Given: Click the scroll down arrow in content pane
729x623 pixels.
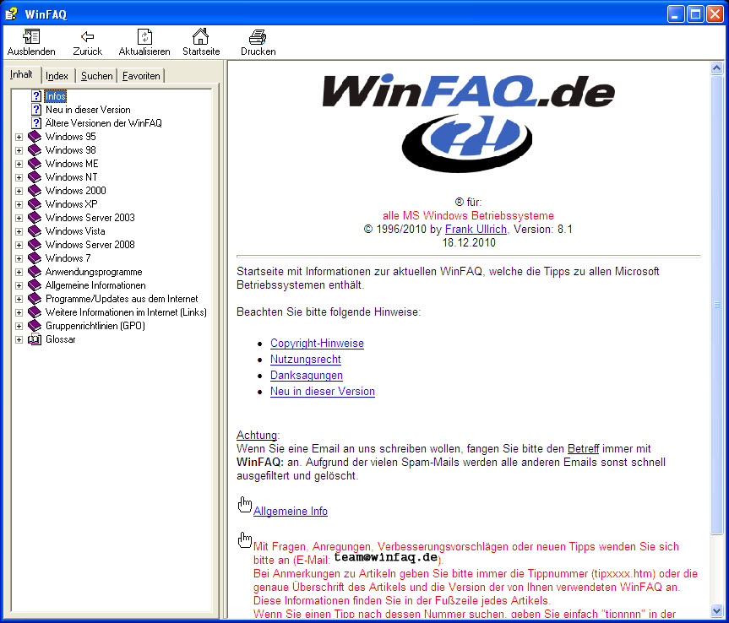Looking at the screenshot, I should point(716,611).
